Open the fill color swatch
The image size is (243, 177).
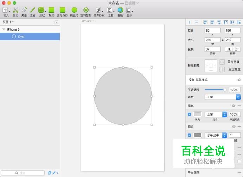coord(197,114)
